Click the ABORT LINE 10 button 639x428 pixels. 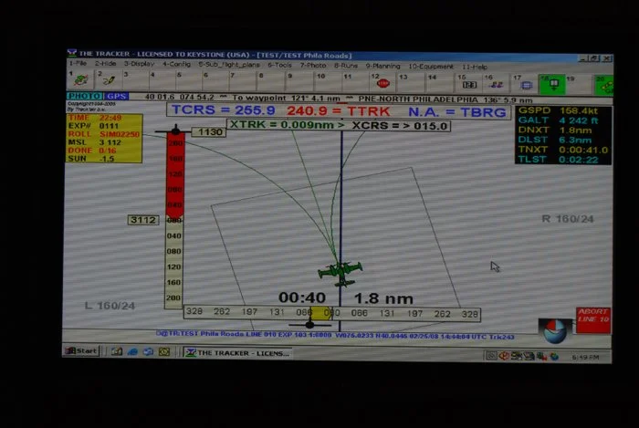(x=593, y=320)
